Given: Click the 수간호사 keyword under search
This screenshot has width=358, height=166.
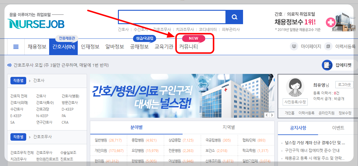Looking at the screenshot, I should pos(141,30).
